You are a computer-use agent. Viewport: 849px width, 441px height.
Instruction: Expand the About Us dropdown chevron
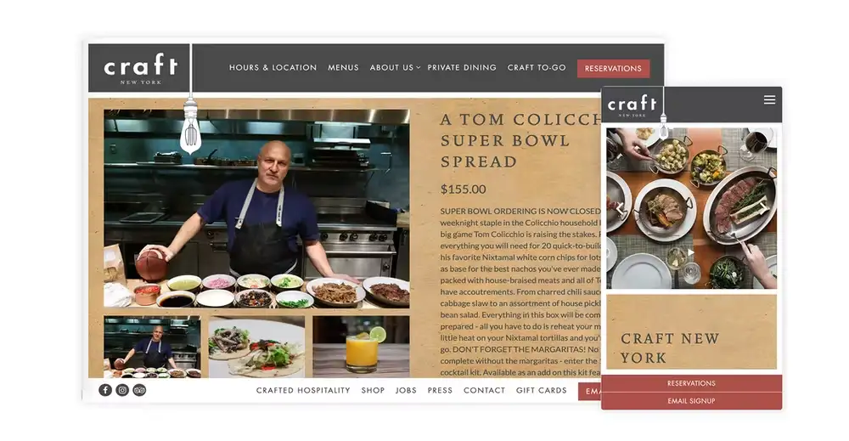coord(418,68)
